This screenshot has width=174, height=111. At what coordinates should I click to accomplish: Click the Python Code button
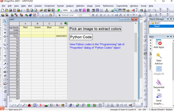(81, 37)
